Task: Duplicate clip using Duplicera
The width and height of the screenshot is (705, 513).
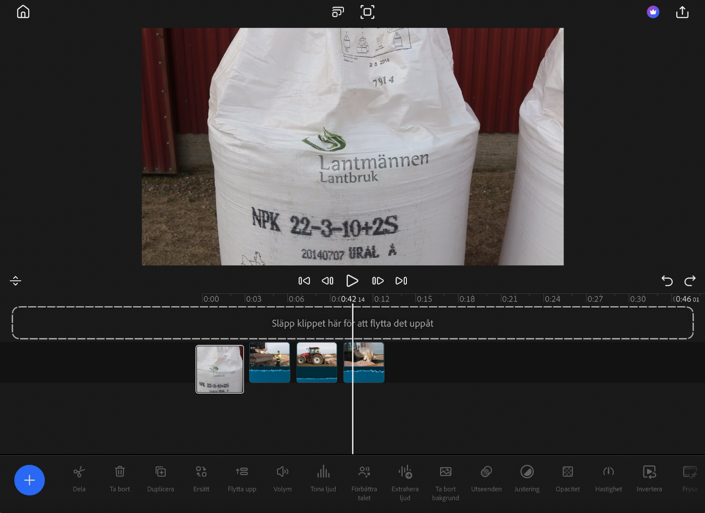Action: coord(160,478)
